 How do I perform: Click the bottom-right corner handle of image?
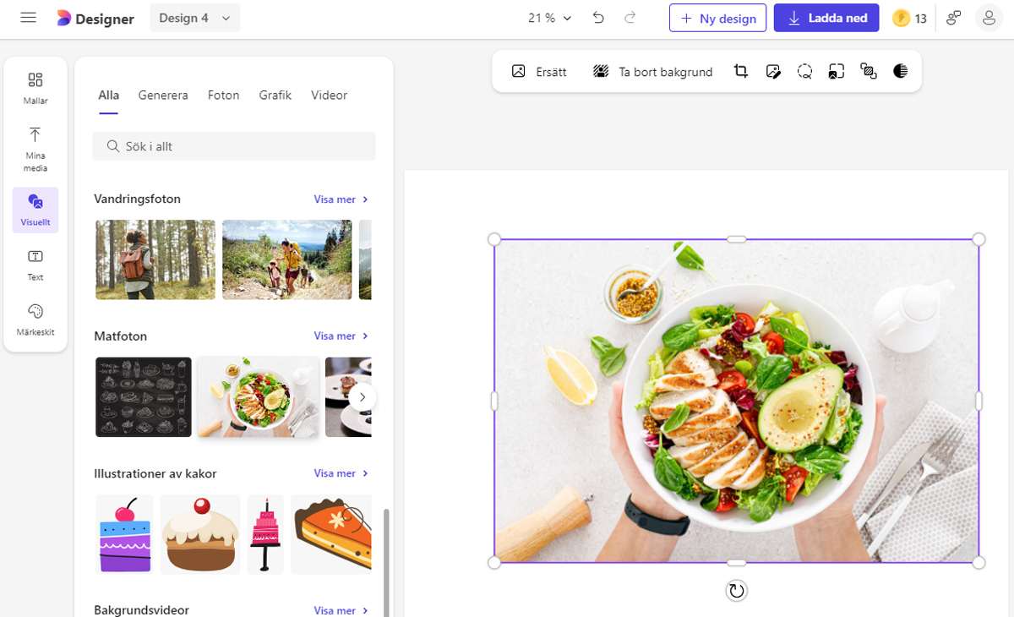(979, 563)
